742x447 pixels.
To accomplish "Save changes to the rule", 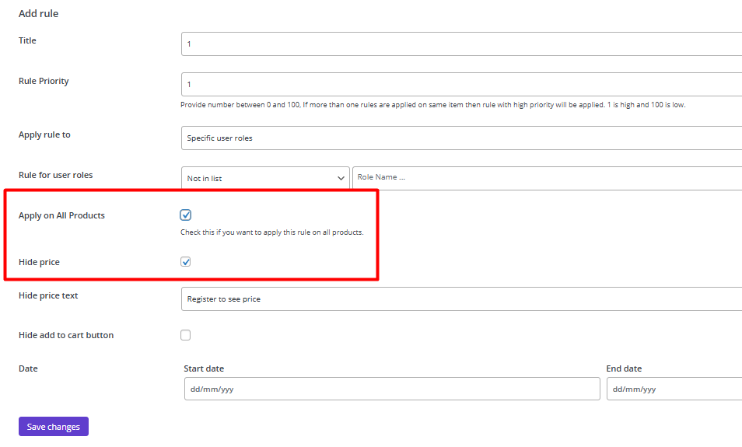I will coord(54,427).
